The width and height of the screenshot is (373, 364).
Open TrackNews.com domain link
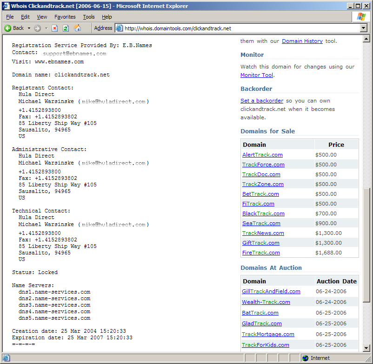tap(263, 233)
